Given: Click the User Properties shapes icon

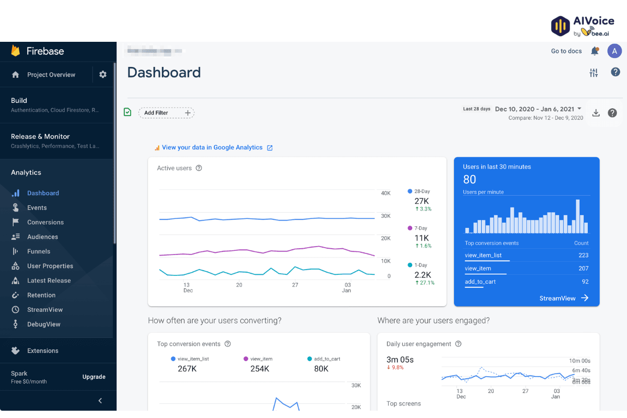Looking at the screenshot, I should pos(16,266).
